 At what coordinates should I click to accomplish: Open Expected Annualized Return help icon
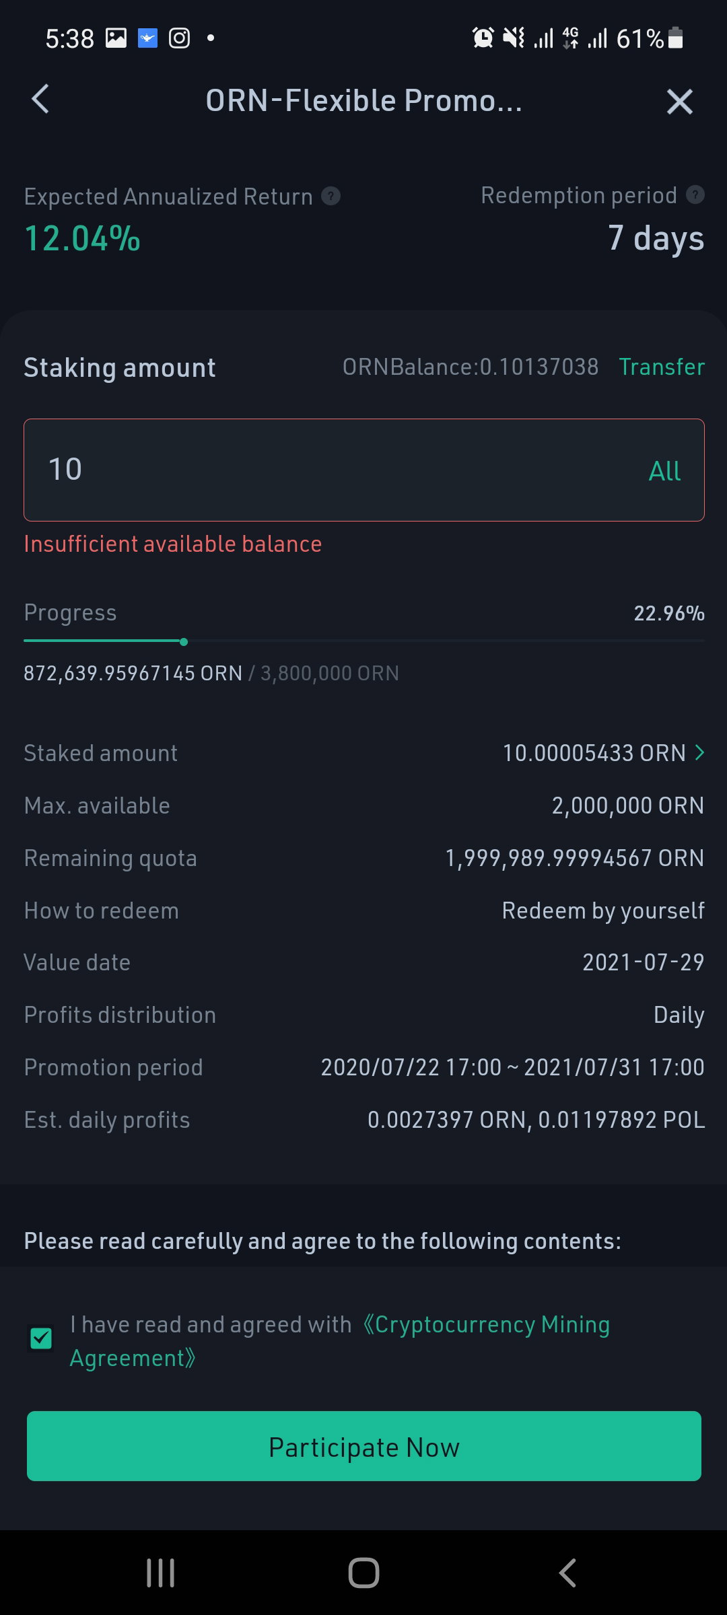(x=331, y=196)
